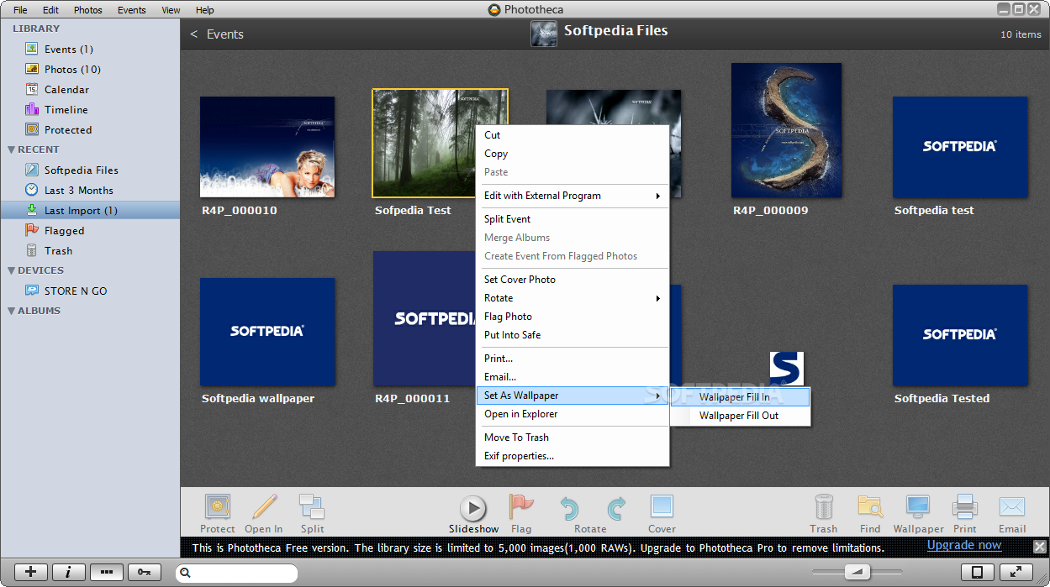Choose Put Into Safe
The image size is (1050, 587).
point(572,335)
